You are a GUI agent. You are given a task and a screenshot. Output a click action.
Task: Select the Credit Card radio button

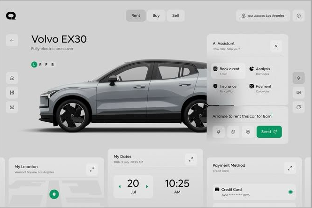[x=290, y=192]
